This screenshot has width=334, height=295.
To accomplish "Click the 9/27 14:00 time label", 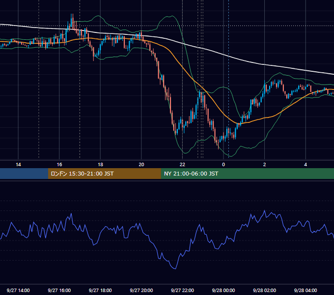I will [x=18, y=290].
